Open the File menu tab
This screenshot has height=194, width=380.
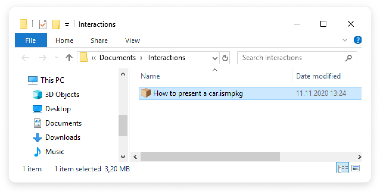point(31,40)
